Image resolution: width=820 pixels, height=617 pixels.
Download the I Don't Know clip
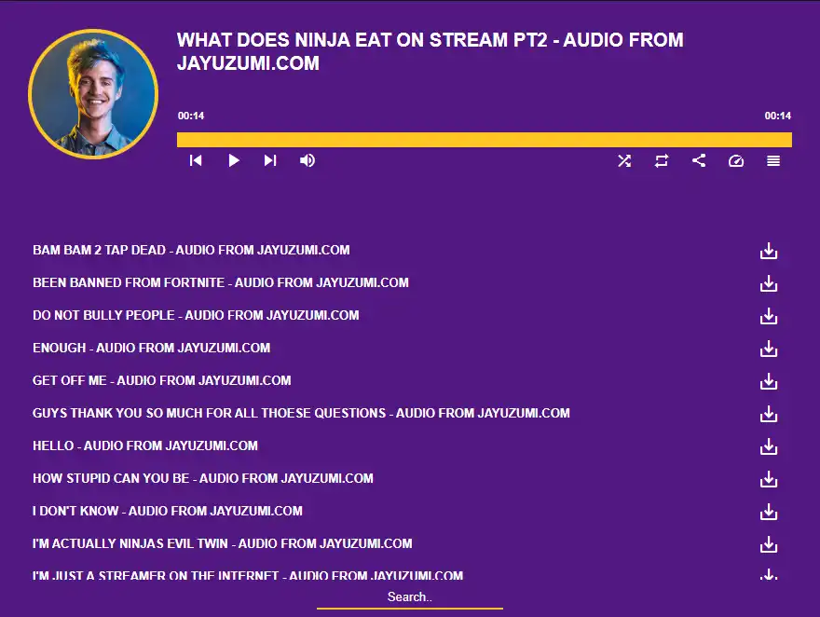click(x=769, y=512)
